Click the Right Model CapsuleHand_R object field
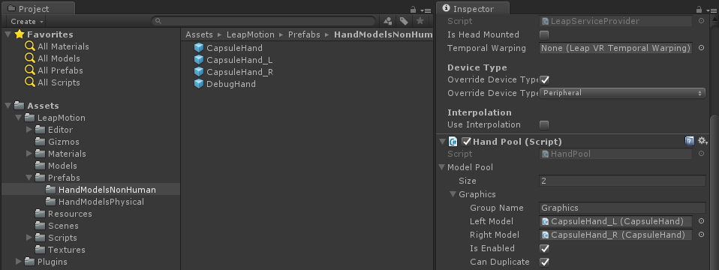This screenshot has width=719, height=270. pyautogui.click(x=615, y=235)
